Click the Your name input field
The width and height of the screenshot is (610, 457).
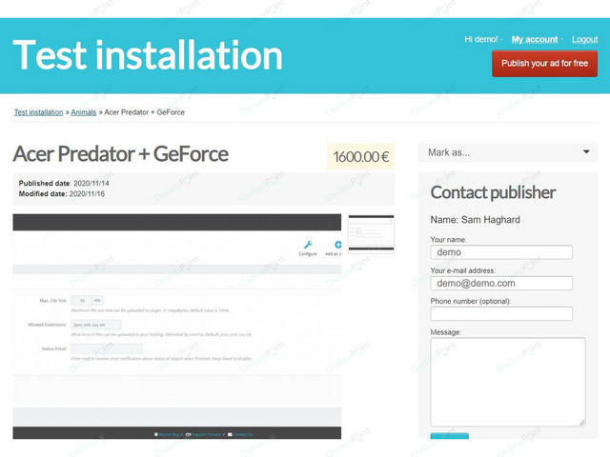[501, 252]
